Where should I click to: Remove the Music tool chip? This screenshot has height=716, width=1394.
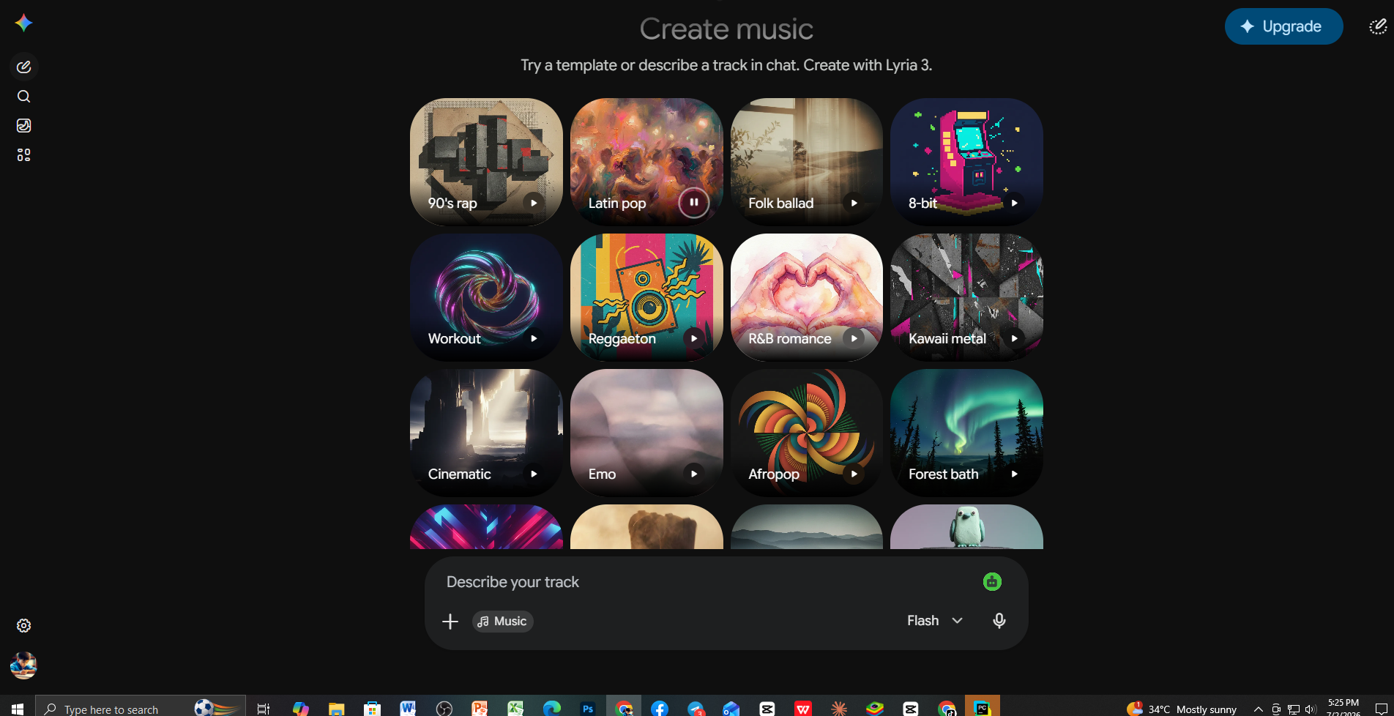(503, 622)
